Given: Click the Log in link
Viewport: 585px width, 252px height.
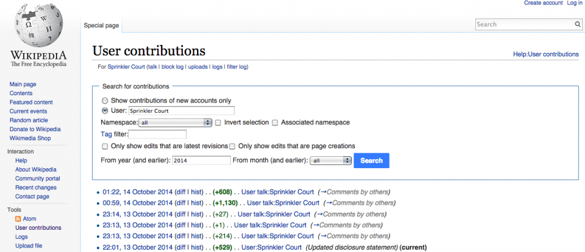Looking at the screenshot, I should coord(574,3).
